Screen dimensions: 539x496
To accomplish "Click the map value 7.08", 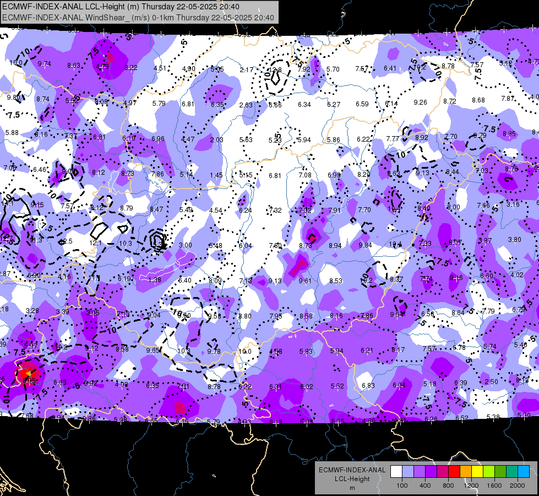I will (x=305, y=175).
